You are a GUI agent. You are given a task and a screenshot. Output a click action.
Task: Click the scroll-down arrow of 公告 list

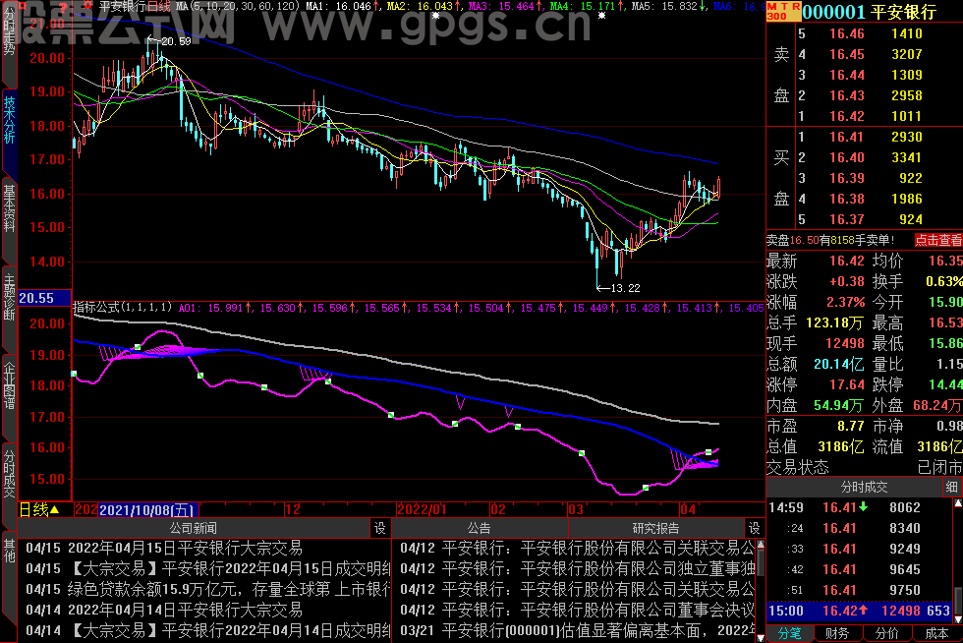point(761,638)
